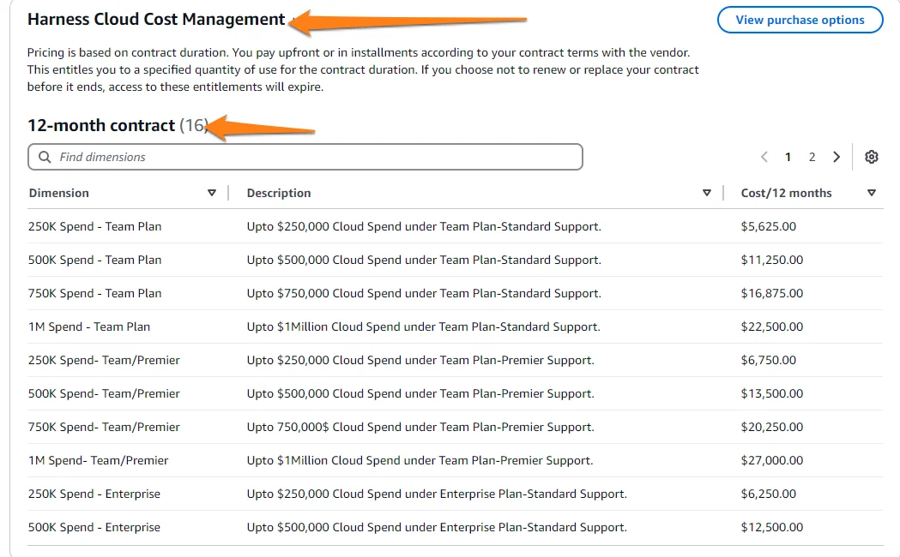Click description 'Upto $250,000 Cloud Spend under Team Plan-Standard Support'
This screenshot has width=900, height=557.
tap(424, 226)
